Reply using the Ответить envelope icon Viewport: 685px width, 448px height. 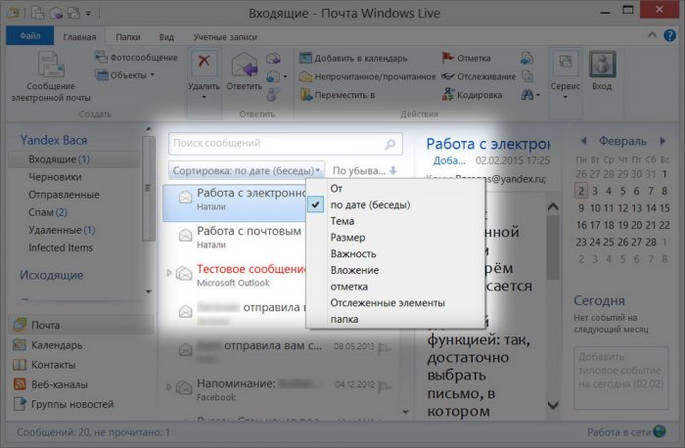click(x=245, y=66)
